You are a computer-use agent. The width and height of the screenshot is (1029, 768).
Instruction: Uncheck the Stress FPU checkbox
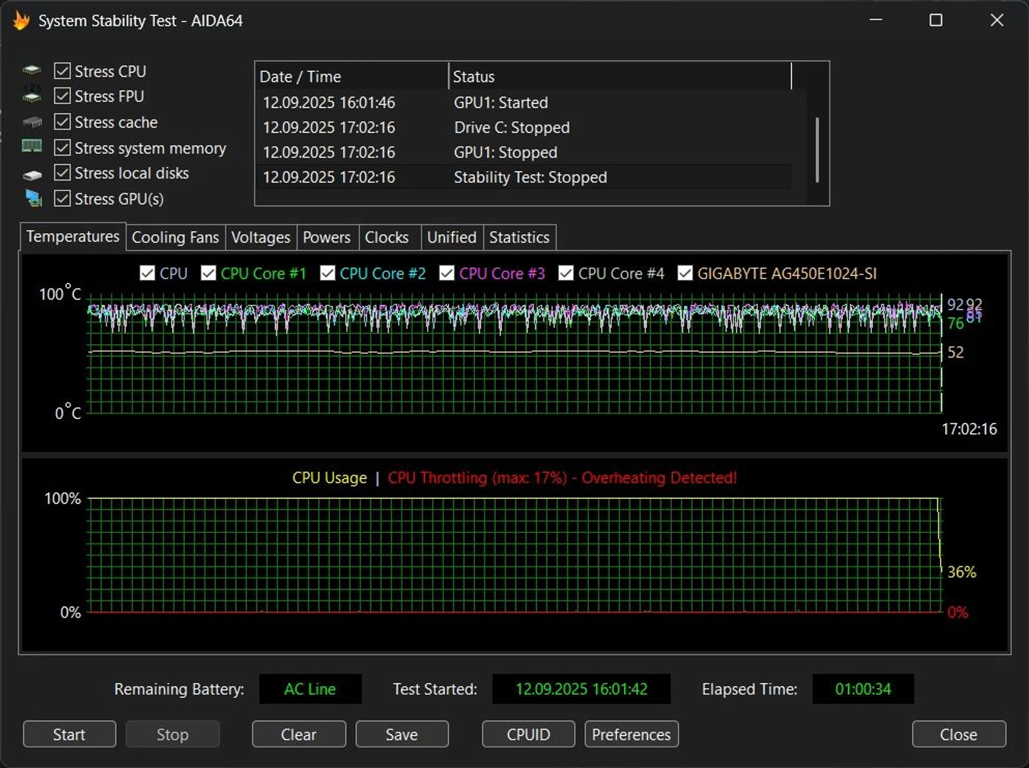(x=62, y=96)
